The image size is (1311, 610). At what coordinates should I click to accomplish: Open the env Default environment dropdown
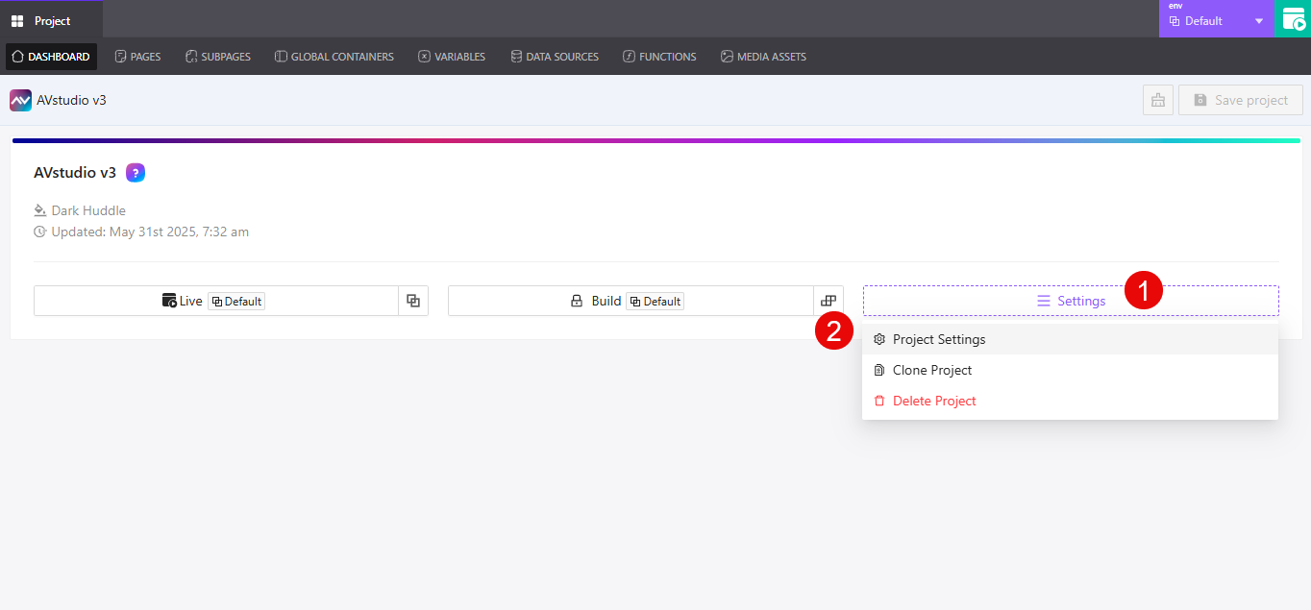pos(1214,18)
